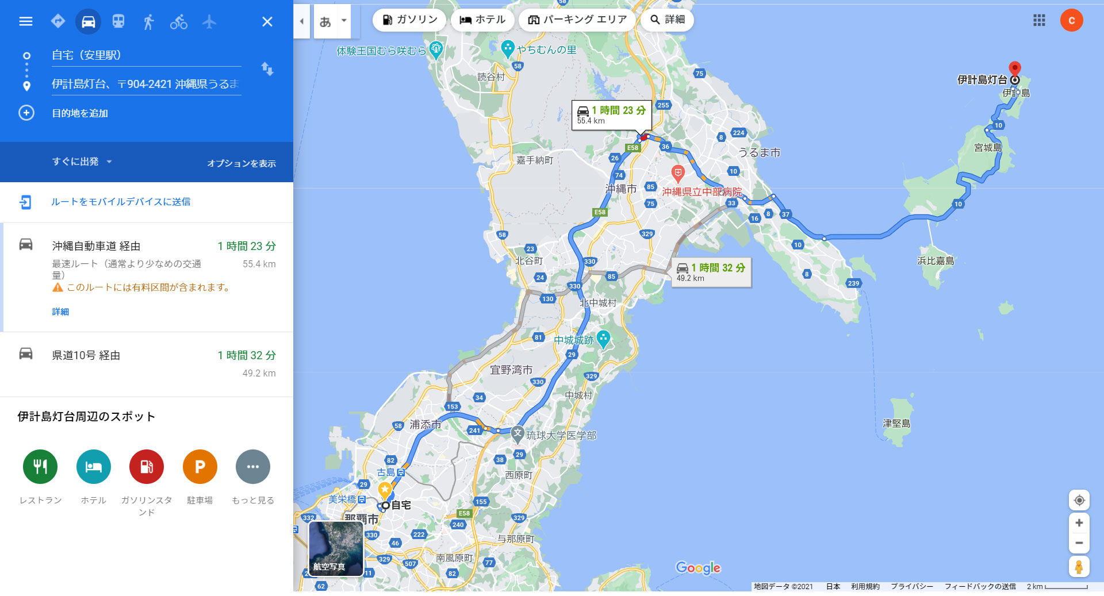Open Google apps grid icon
Image resolution: width=1104 pixels, height=596 pixels.
[x=1039, y=21]
